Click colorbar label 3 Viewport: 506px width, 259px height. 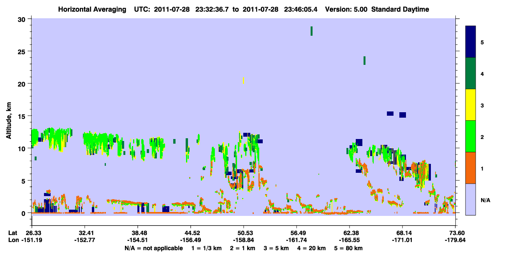(x=482, y=105)
